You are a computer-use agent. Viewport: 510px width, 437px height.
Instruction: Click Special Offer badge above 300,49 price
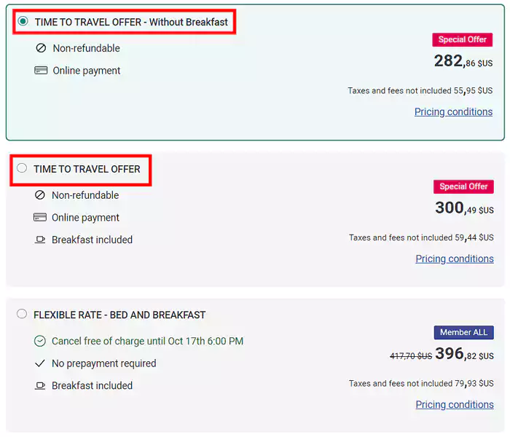[463, 186]
